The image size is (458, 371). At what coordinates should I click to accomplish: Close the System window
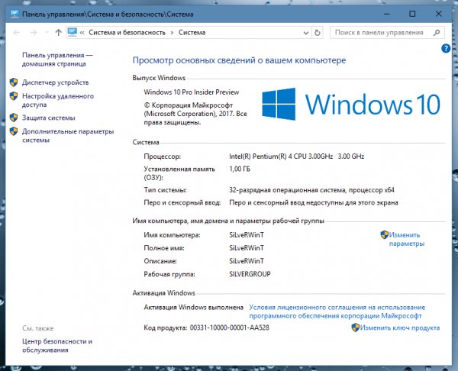tap(438, 14)
